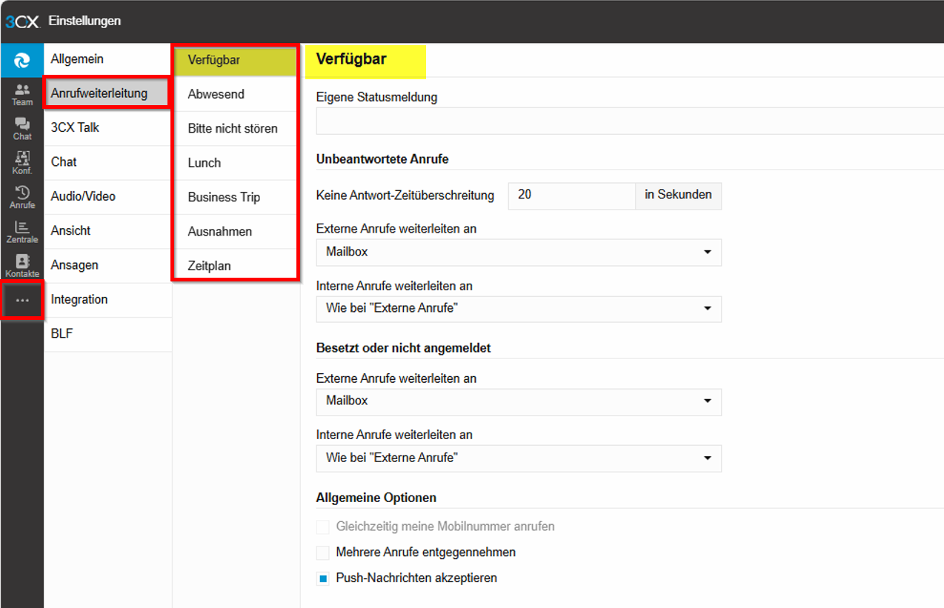Enable Mehrere Anrufe entgegennehmen checkbox
The height and width of the screenshot is (608, 944).
point(322,552)
